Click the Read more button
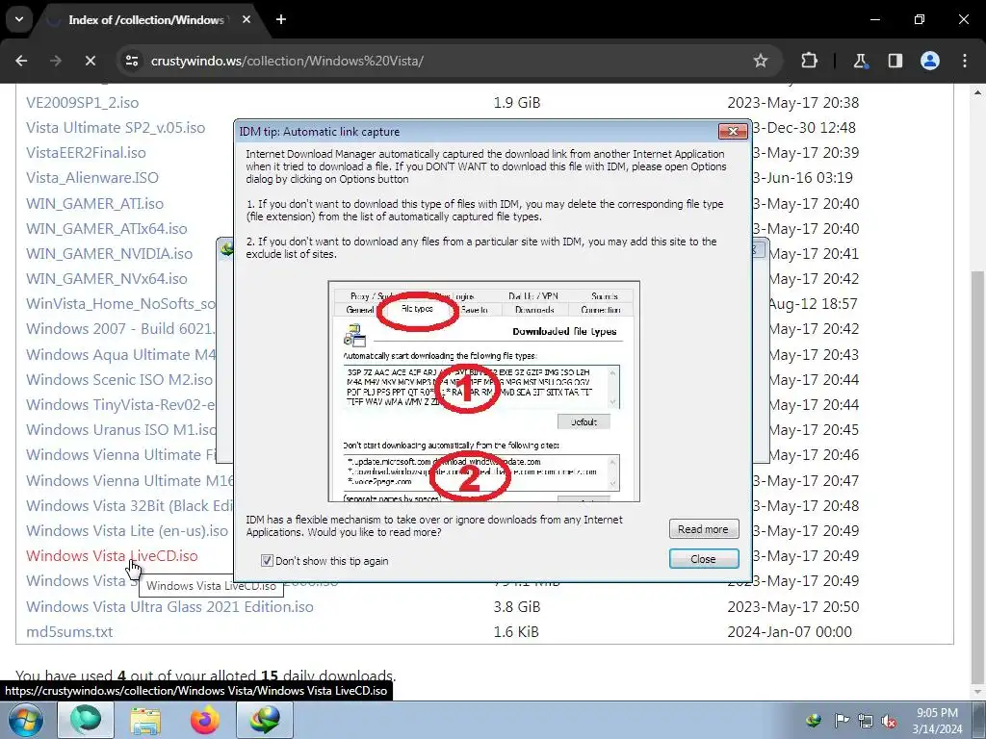The height and width of the screenshot is (739, 986). (703, 529)
